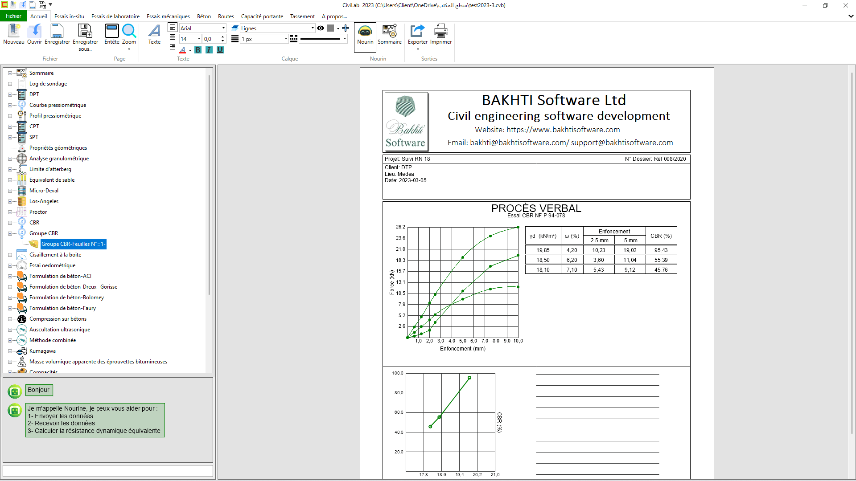Select Formulation de béton-Faury item
Image resolution: width=856 pixels, height=481 pixels.
(62, 308)
